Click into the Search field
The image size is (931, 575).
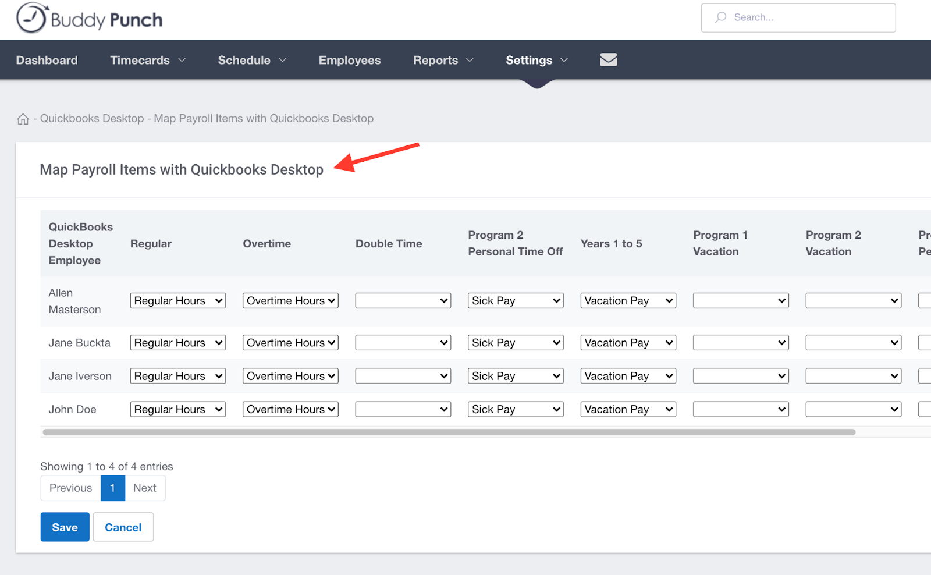tap(798, 17)
